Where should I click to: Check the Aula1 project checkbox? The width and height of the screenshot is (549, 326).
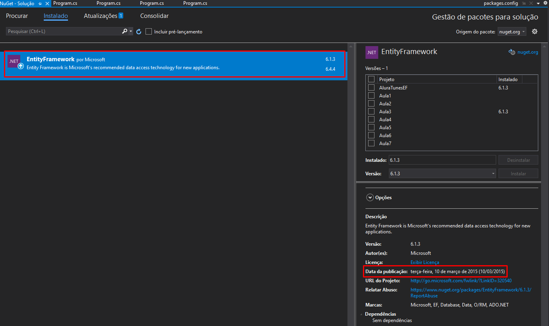(x=371, y=95)
